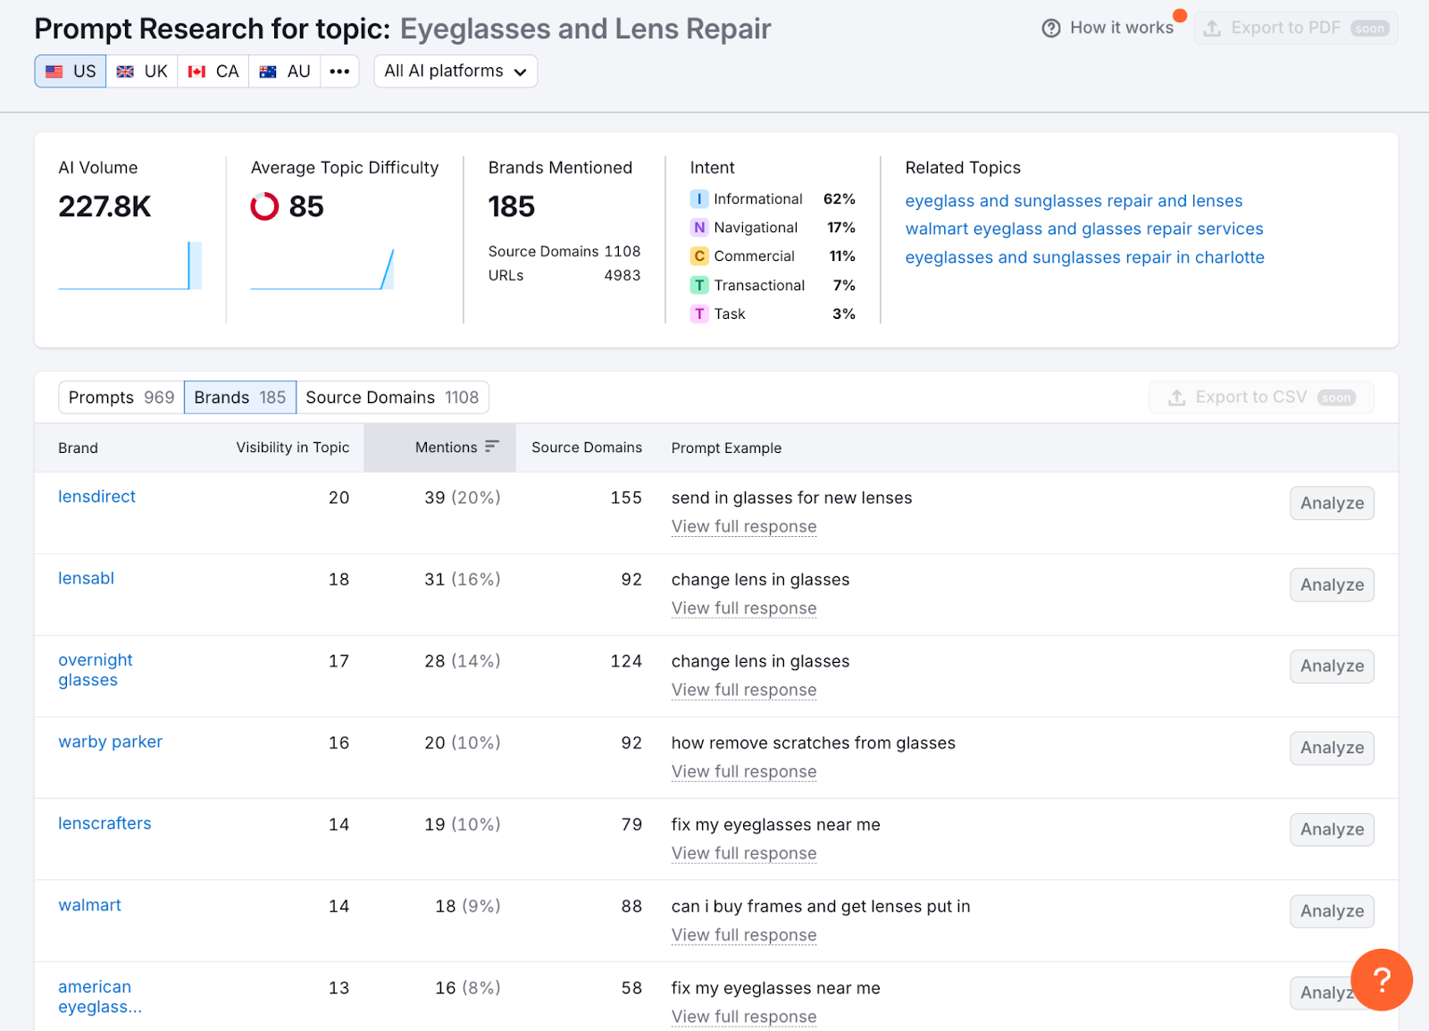The width and height of the screenshot is (1429, 1031).
Task: Open the walmart eyeglass repair related topic
Action: [x=1084, y=229]
